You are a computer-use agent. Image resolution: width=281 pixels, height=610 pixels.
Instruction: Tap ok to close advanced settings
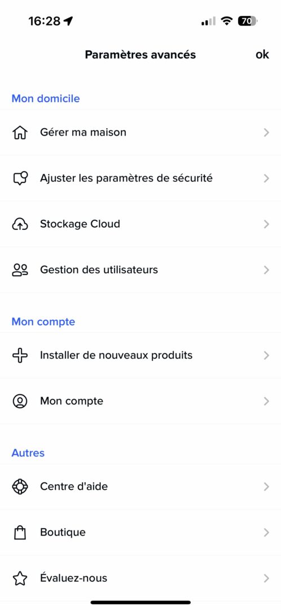pos(262,54)
